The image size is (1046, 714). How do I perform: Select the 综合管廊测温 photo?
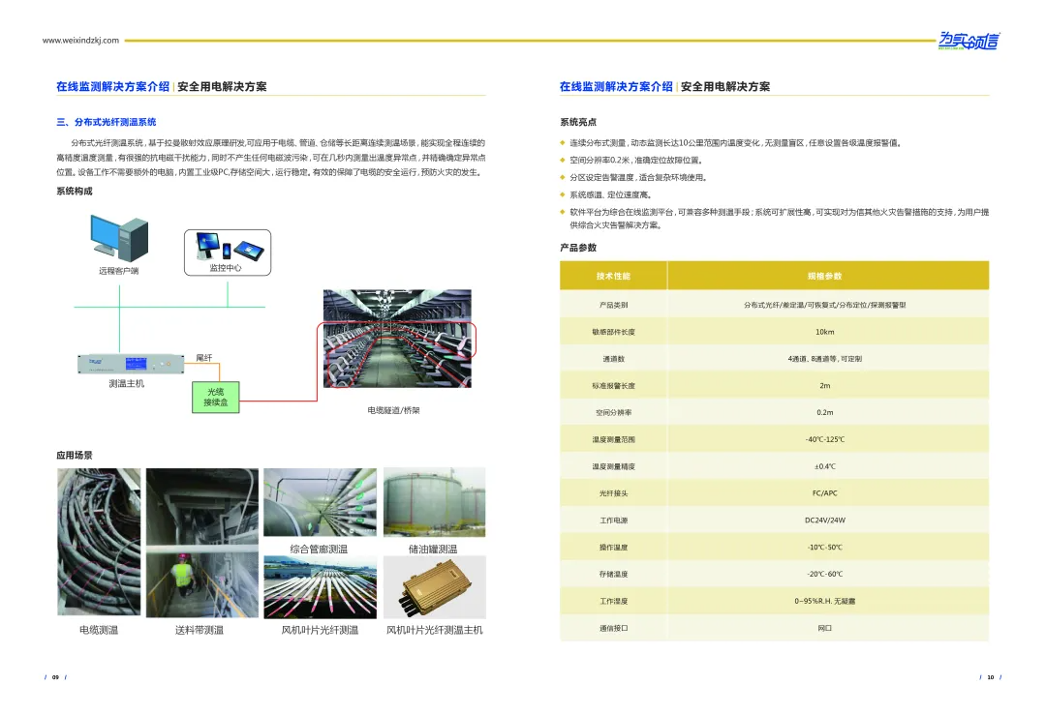coord(320,502)
